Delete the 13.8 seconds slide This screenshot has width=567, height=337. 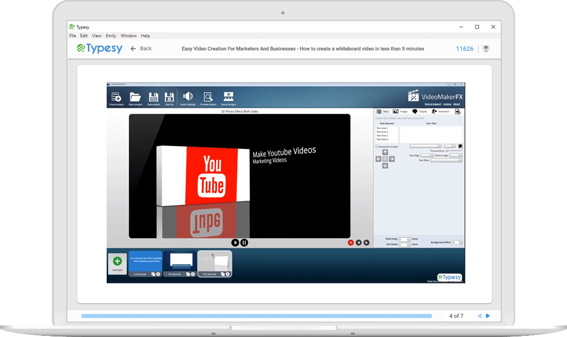(228, 274)
